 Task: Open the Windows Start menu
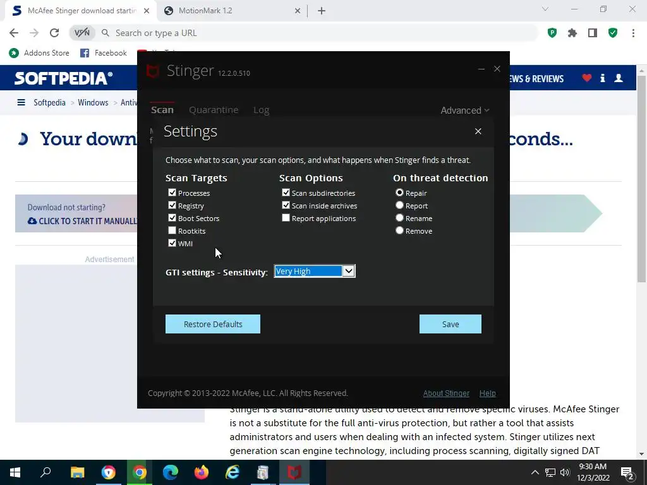click(15, 472)
